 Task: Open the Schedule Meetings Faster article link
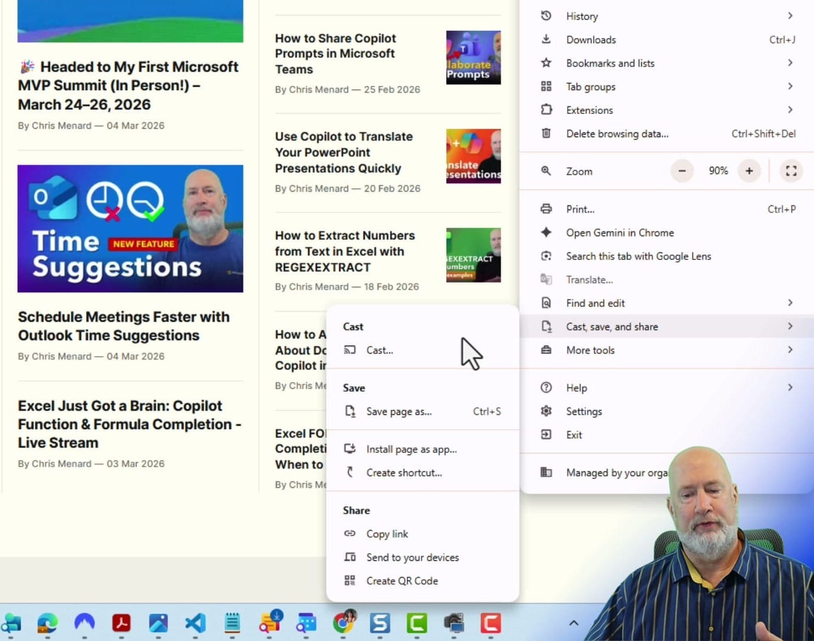pos(123,326)
